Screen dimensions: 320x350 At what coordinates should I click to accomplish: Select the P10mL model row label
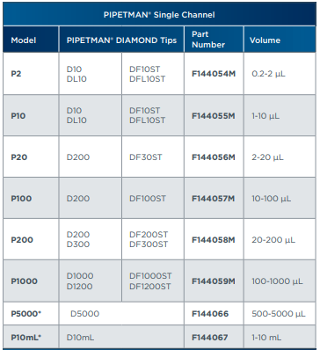click(x=25, y=338)
